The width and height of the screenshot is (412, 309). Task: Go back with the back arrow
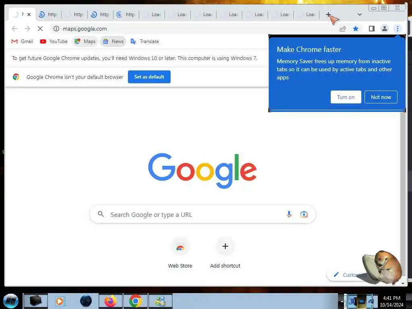tap(14, 29)
